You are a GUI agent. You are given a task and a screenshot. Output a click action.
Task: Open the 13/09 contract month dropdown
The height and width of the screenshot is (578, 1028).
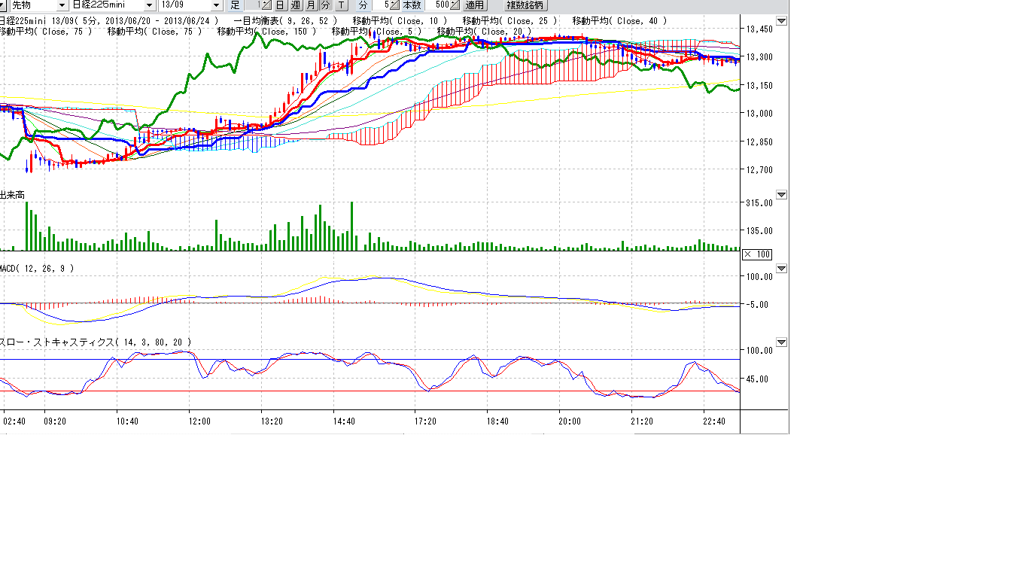click(217, 5)
